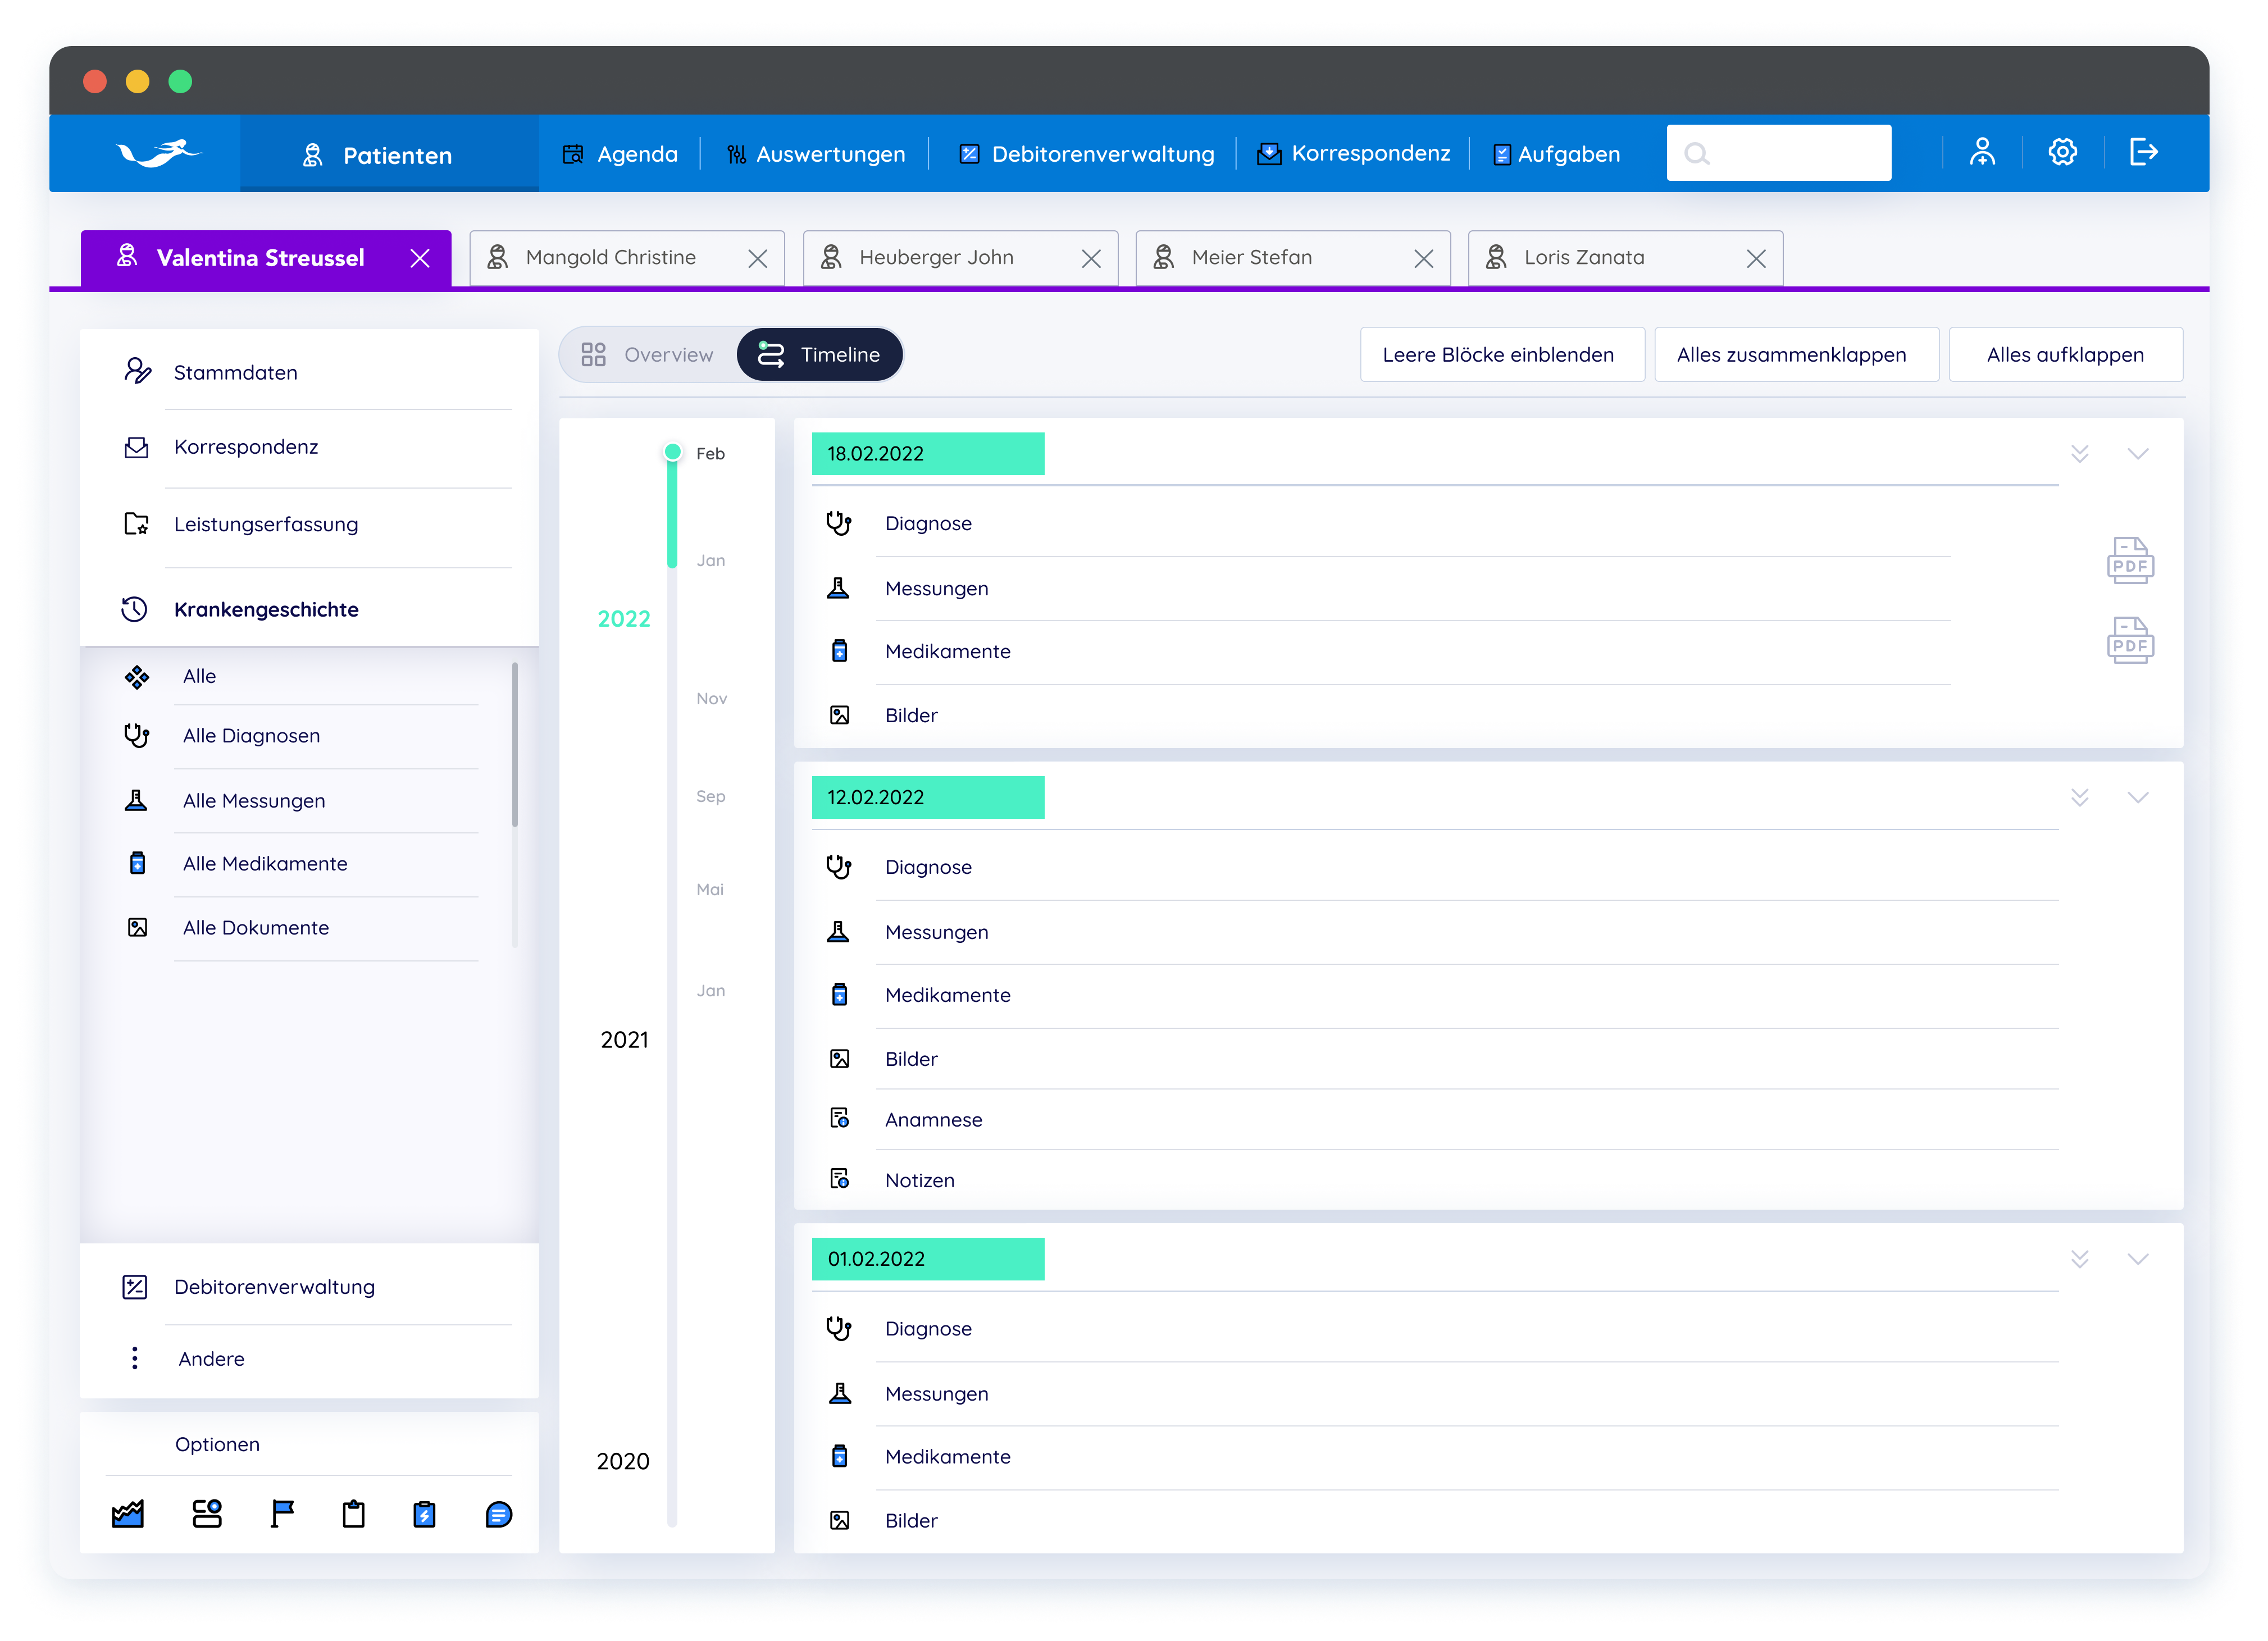Expand all in 12.02.2022 block (double chevron)
The height and width of the screenshot is (1641, 2268).
2080,798
